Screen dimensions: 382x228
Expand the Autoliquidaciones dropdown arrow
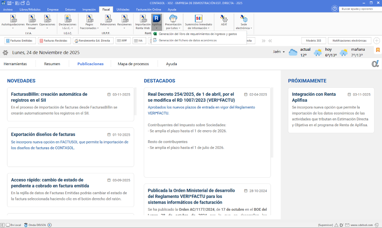point(13,28)
